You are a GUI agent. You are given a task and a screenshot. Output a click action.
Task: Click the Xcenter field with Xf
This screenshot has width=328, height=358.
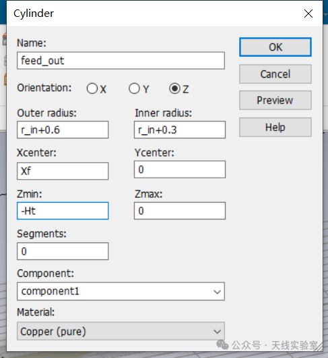[x=63, y=171]
